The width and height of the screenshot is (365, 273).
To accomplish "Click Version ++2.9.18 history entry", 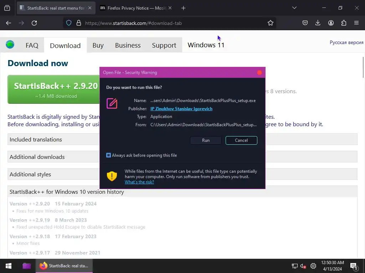I will tap(53, 236).
